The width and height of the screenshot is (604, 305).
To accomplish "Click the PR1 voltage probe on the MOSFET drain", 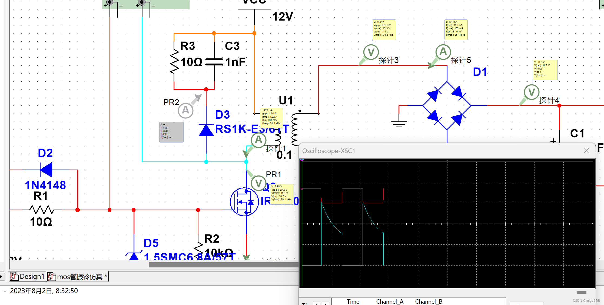I will [x=258, y=183].
